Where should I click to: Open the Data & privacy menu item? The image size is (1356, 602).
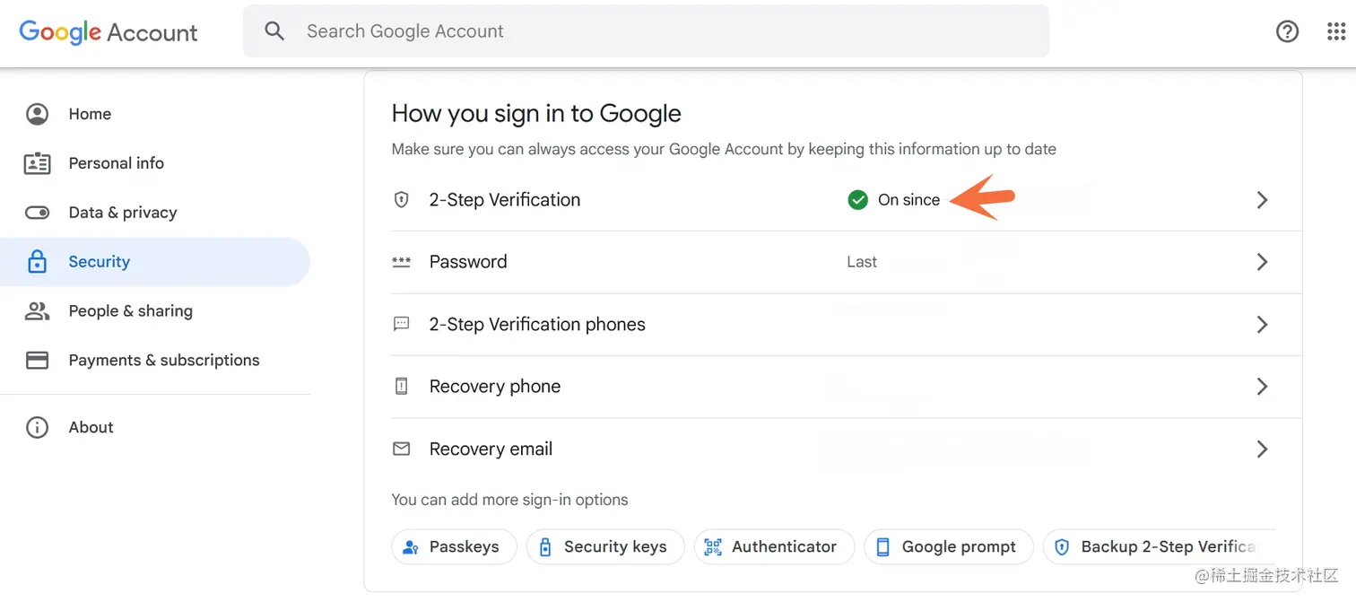(123, 213)
